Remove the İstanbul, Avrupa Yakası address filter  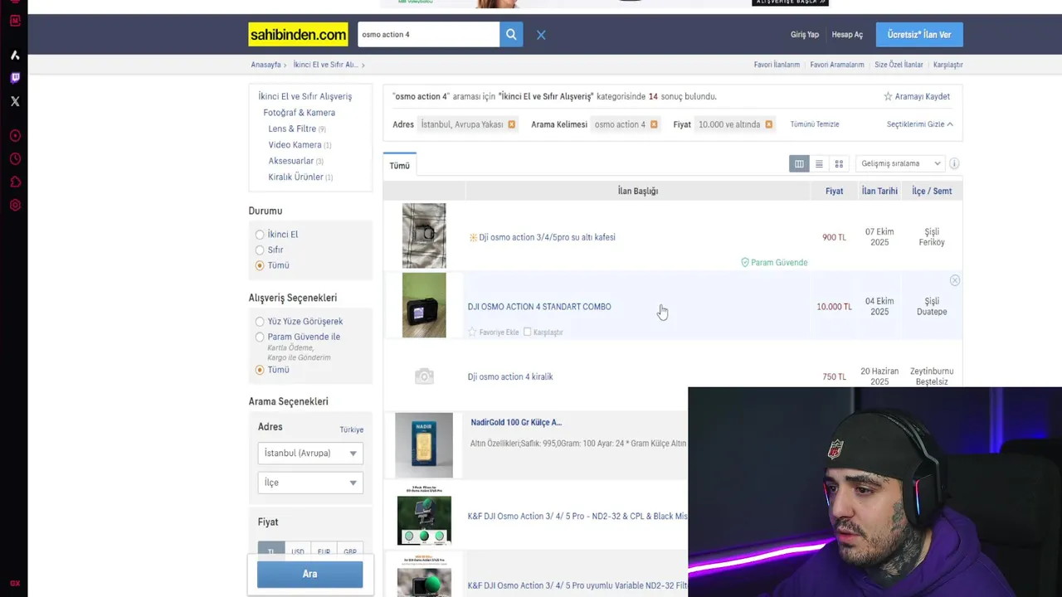[511, 124]
